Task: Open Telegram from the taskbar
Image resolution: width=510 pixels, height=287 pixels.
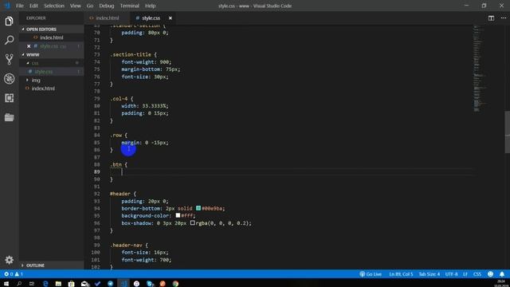Action: pos(111,284)
